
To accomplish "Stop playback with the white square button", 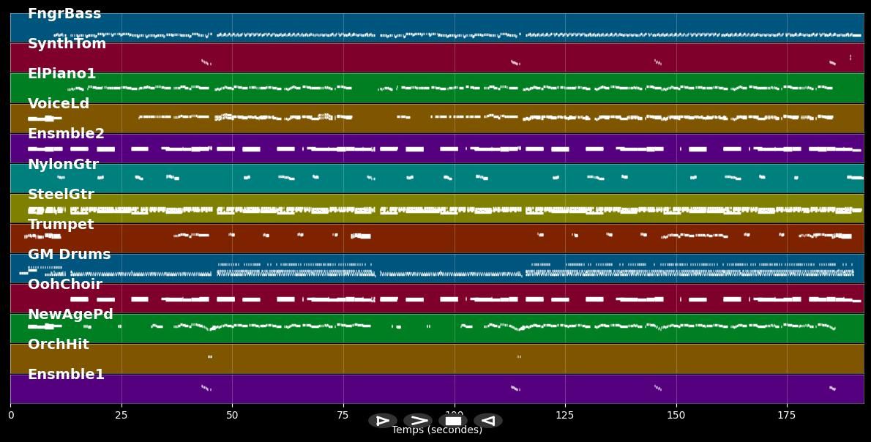I will 453,421.
